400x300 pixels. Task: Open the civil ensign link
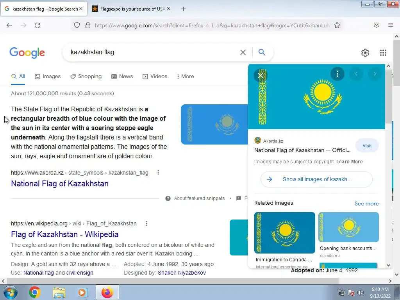tap(80, 273)
